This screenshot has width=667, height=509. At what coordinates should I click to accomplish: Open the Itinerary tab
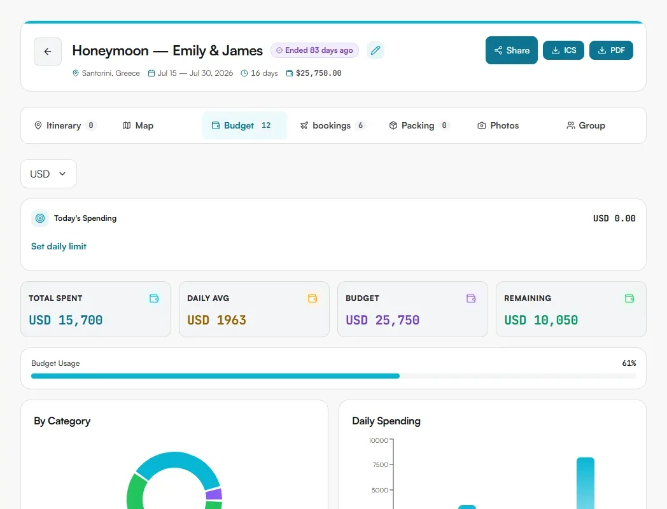(66, 125)
